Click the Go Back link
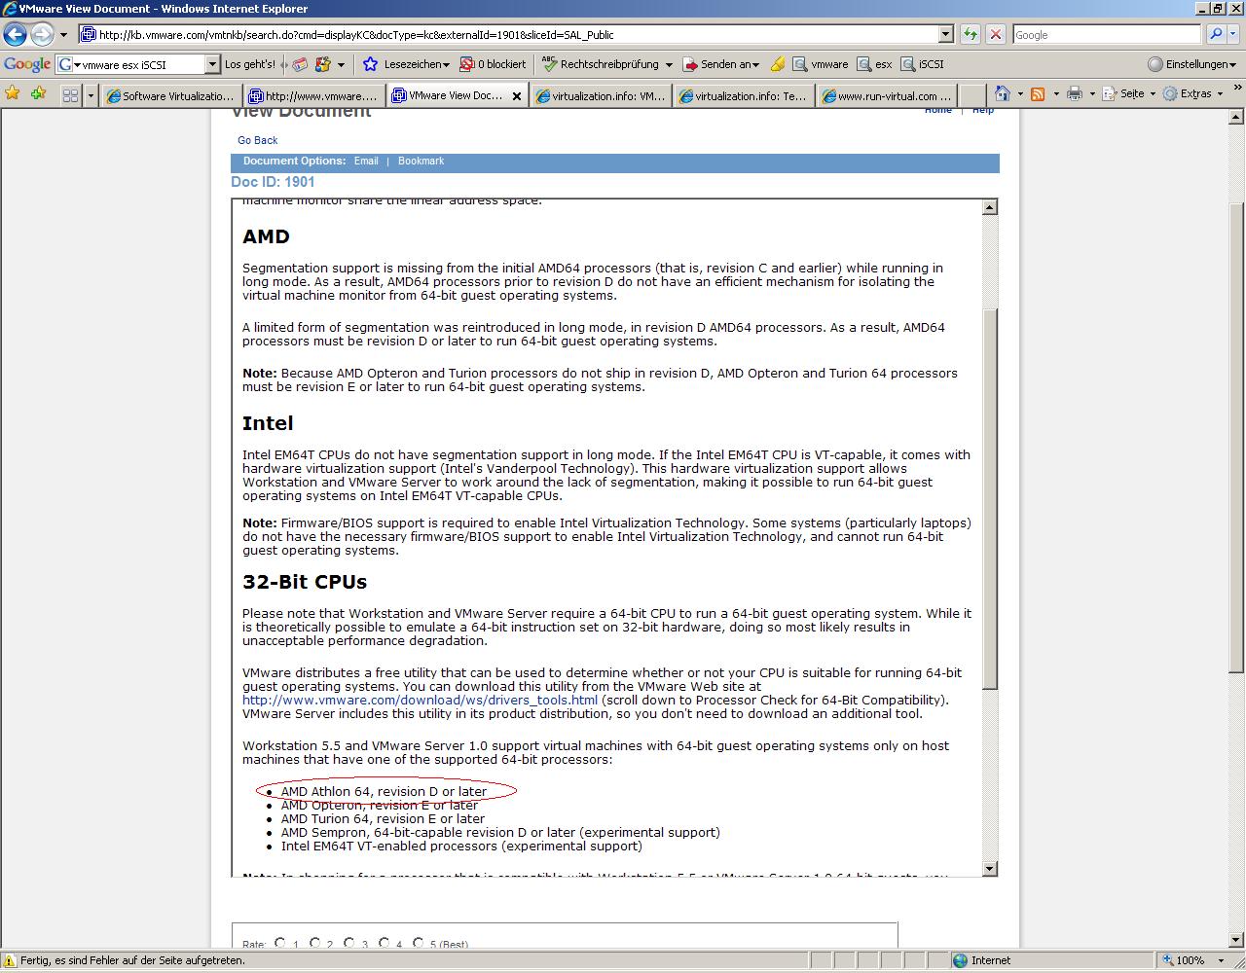 [257, 140]
